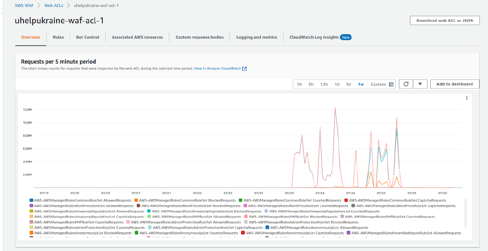Open the Bot Control tab
The width and height of the screenshot is (488, 251).
pyautogui.click(x=87, y=37)
